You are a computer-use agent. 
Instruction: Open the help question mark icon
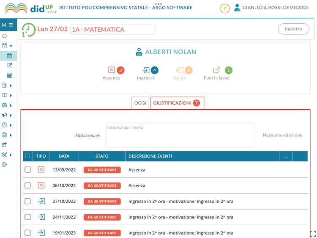tap(224, 8)
